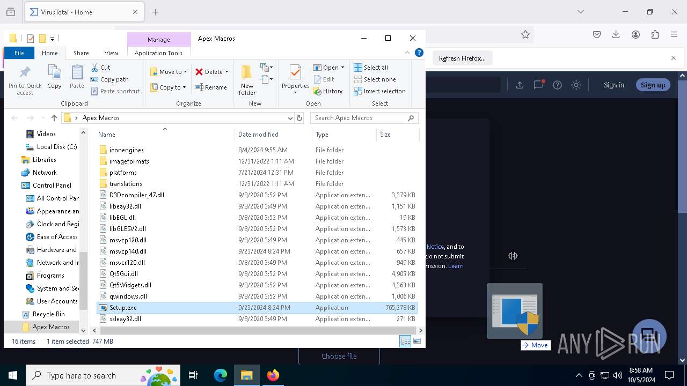Collapse the ribbon chevron
687x386 pixels.
(x=407, y=53)
